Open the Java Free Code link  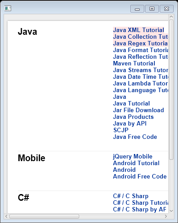click(x=135, y=137)
